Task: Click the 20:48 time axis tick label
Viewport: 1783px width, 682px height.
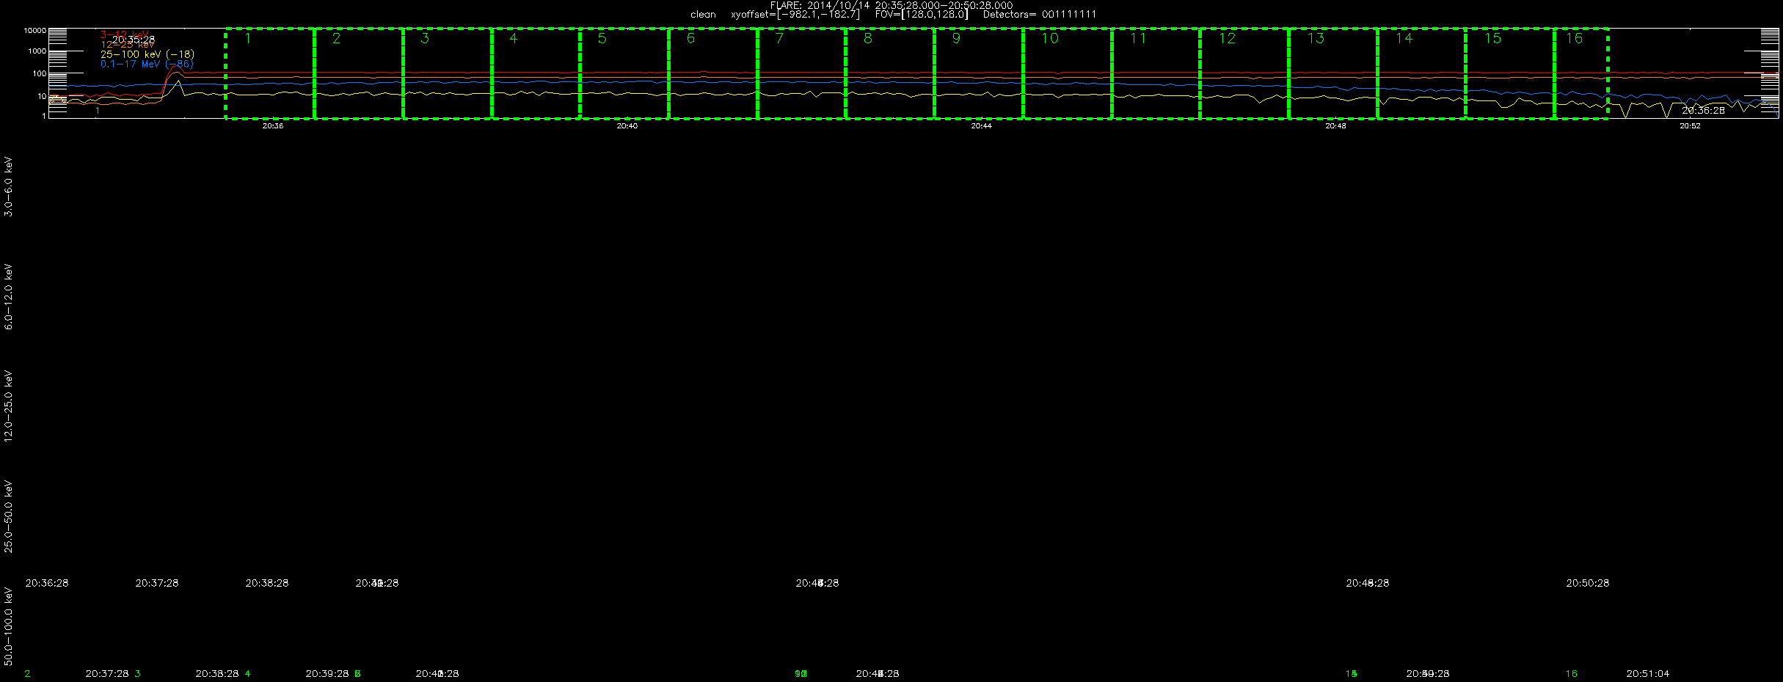Action: [x=1336, y=126]
